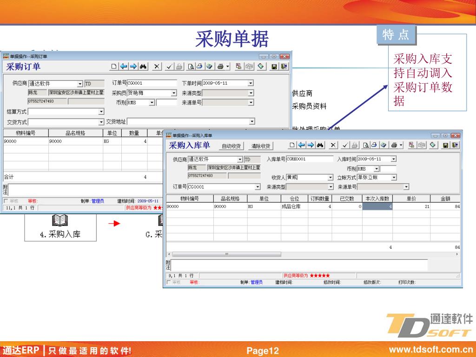The height and width of the screenshot is (357, 476).
Task: Open 订单号 dropdown in 采购入库单 window
Action: click(258, 187)
